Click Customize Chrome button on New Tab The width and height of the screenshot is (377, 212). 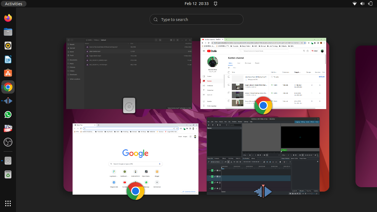(189, 192)
